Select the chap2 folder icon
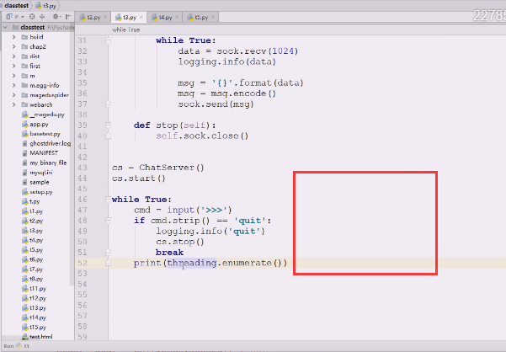506x352 pixels. [x=24, y=47]
